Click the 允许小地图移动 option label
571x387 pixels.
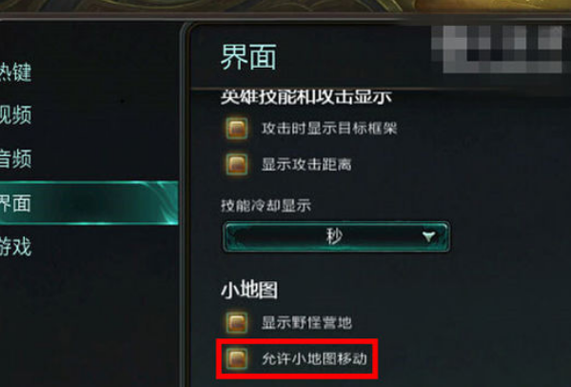[314, 358]
